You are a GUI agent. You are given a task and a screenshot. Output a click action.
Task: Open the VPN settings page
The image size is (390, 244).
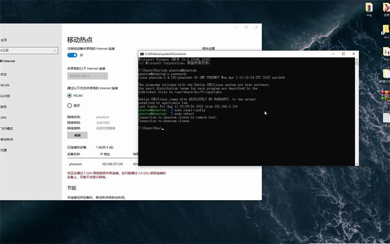click(x=4, y=118)
